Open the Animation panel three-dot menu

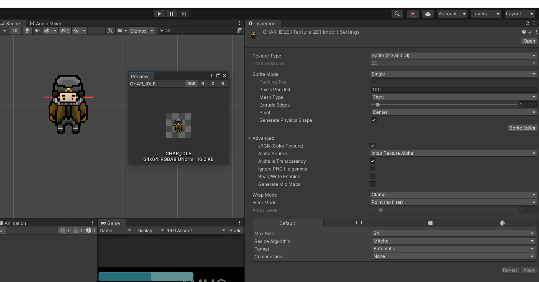(x=92, y=223)
